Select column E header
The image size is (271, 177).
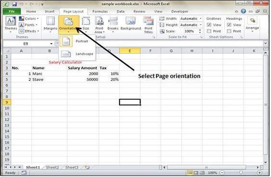click(x=130, y=51)
